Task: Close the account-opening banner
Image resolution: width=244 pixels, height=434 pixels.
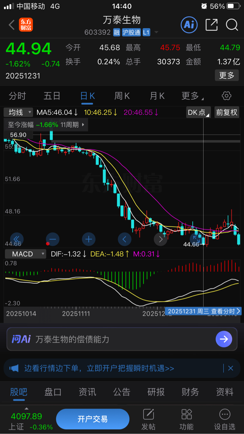Action: pyautogui.click(x=231, y=368)
